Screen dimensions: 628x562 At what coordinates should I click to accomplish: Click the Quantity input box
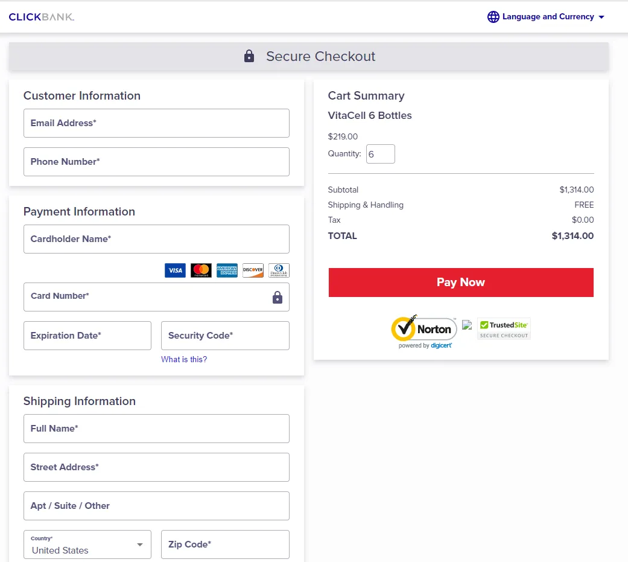381,154
